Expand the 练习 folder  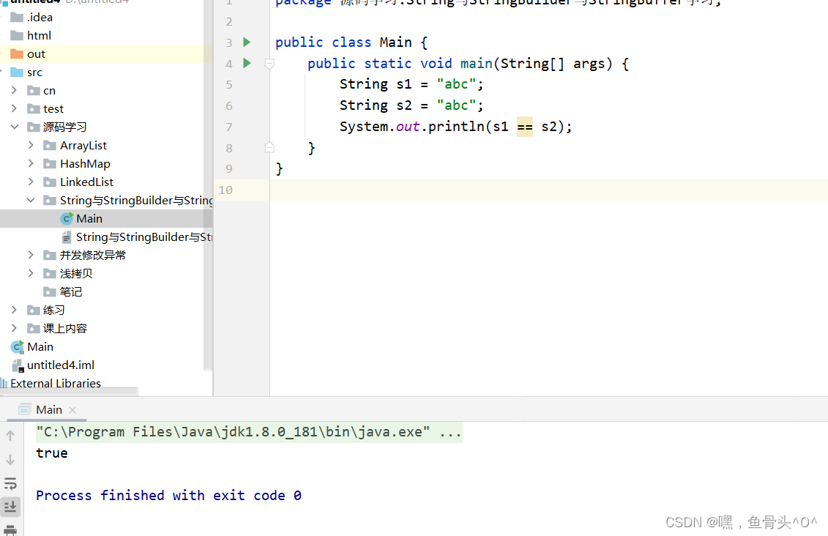[x=13, y=310]
